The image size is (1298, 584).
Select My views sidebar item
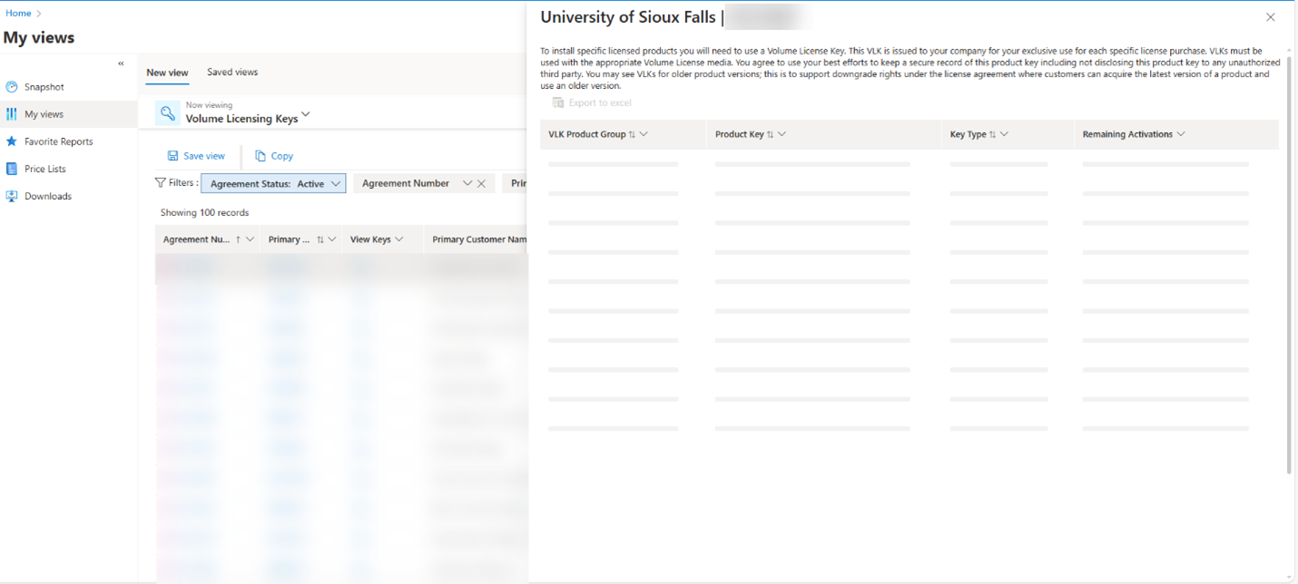44,114
